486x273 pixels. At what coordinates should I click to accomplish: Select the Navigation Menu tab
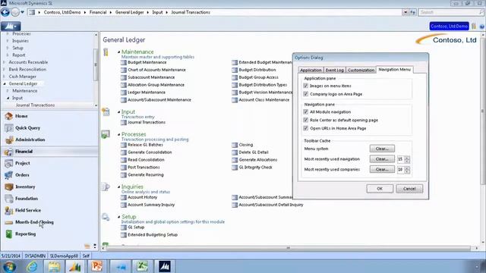point(395,70)
